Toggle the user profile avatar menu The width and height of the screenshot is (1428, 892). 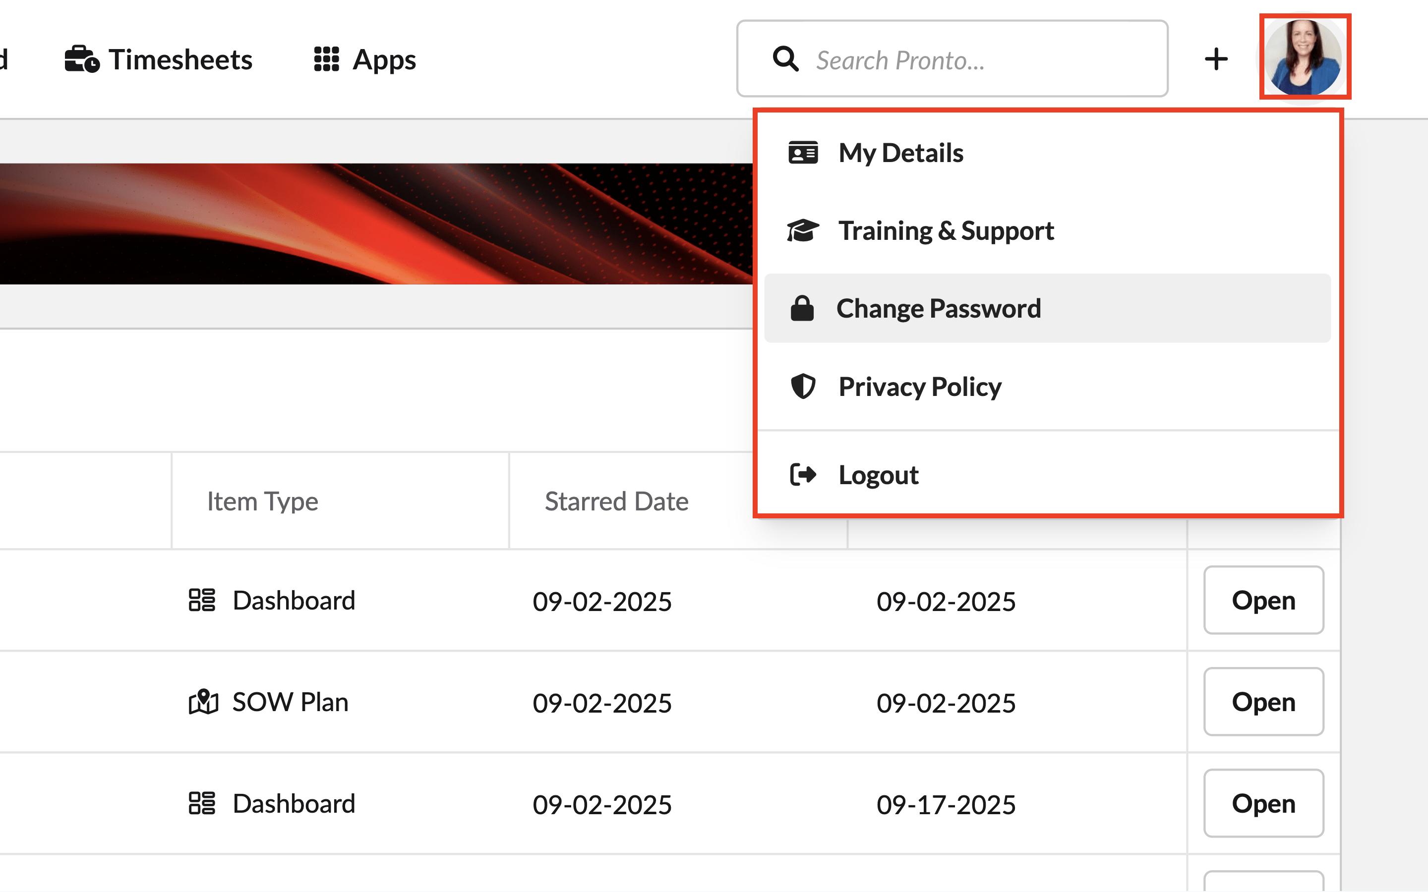tap(1305, 57)
